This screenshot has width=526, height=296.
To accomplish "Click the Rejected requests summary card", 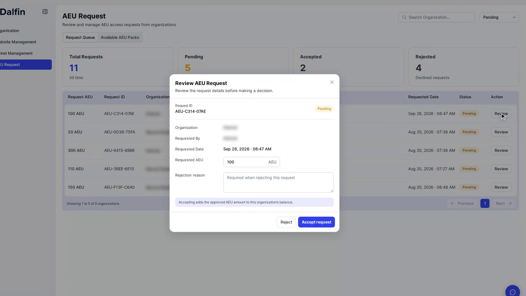I will pos(464,67).
